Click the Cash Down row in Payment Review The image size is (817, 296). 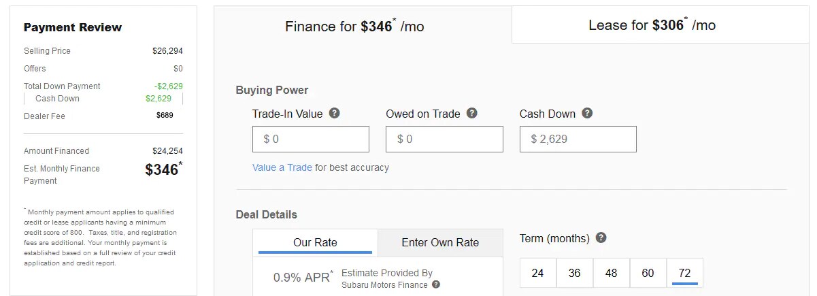coord(102,99)
